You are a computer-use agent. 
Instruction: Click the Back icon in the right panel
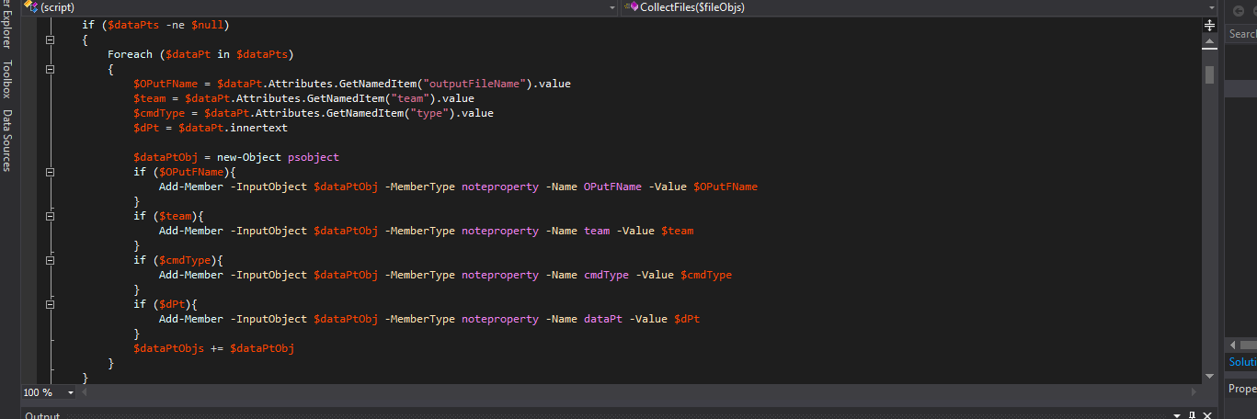[x=1239, y=11]
